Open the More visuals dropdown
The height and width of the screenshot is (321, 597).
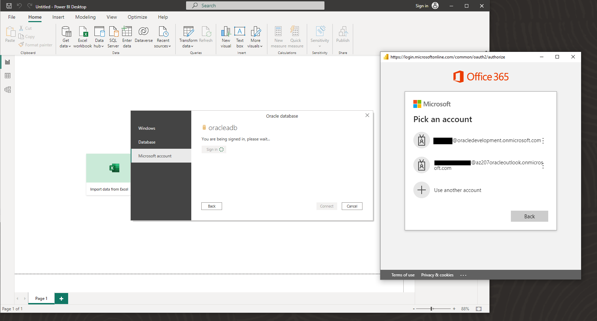coord(255,36)
